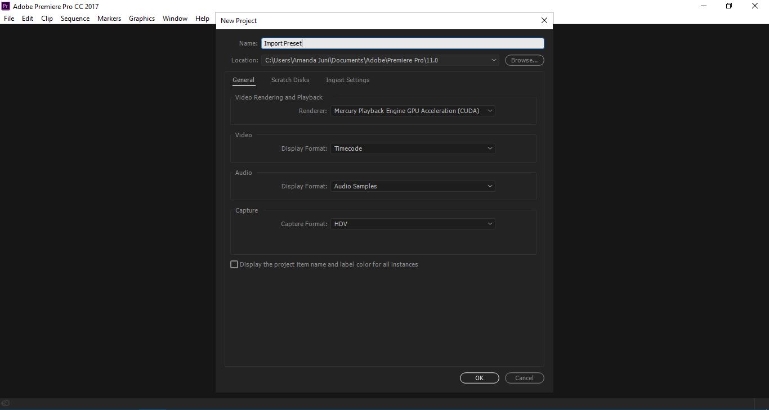Close the New Project dialog with X

544,20
